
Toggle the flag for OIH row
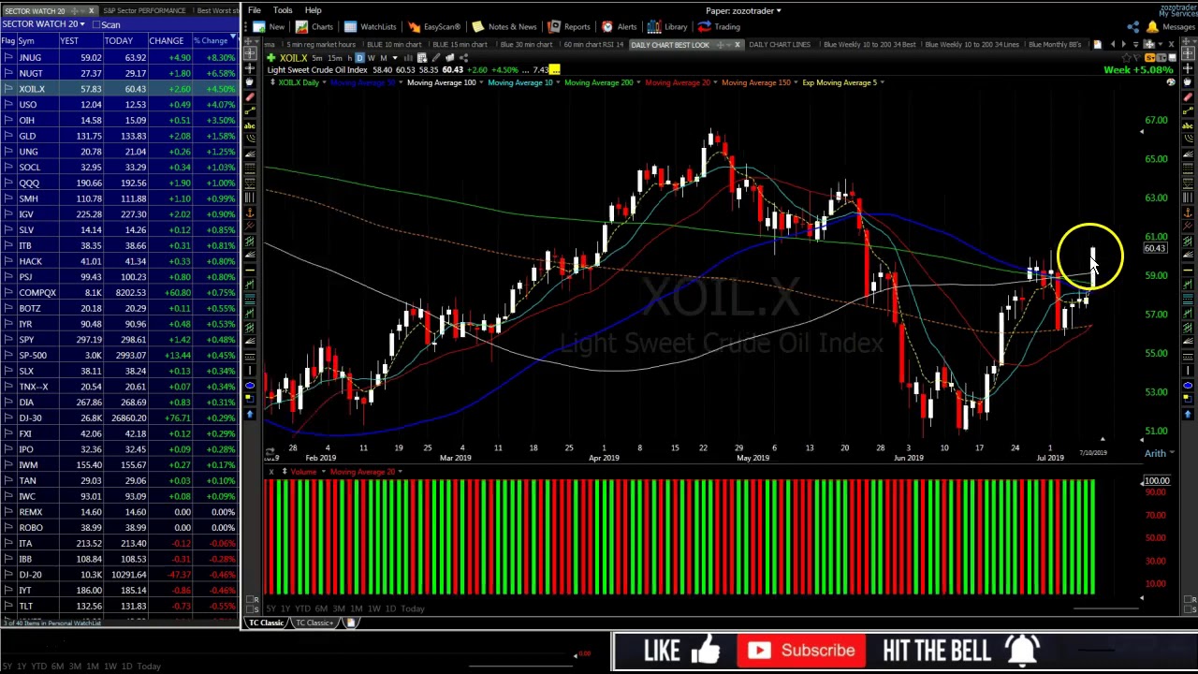point(7,121)
